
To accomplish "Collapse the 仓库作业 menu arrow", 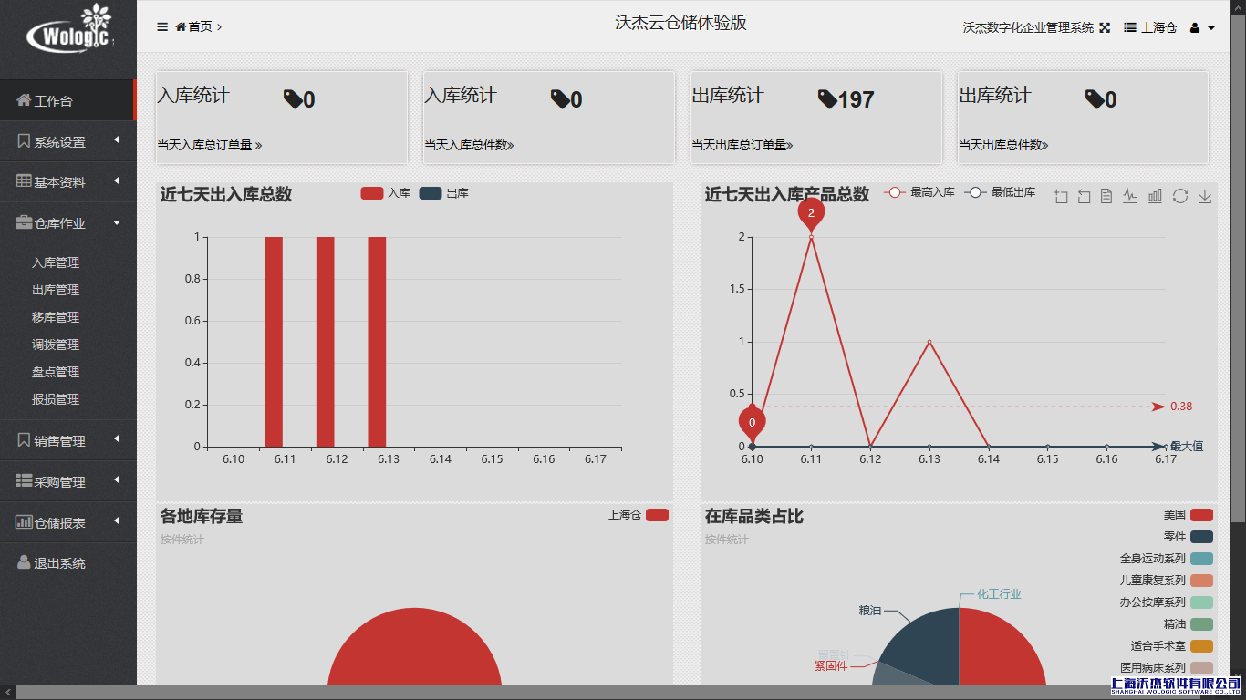I will [117, 222].
